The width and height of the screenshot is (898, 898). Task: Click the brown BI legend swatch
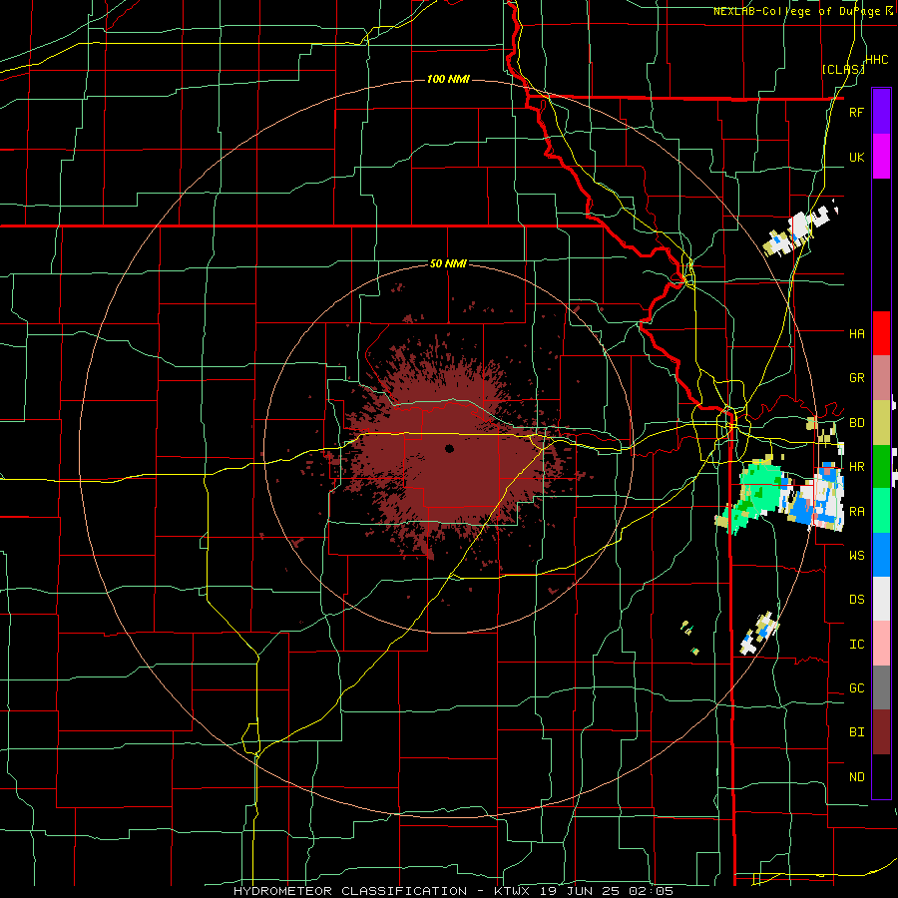click(x=881, y=732)
